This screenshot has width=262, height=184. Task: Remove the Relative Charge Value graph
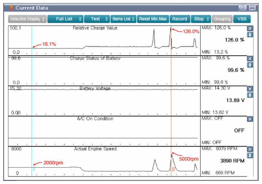click(250, 28)
